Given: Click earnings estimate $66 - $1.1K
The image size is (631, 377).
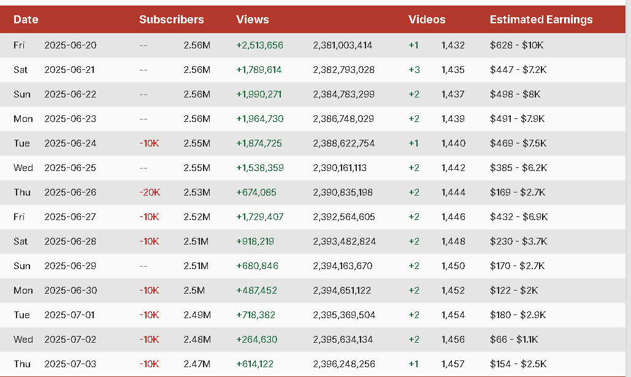Looking at the screenshot, I should point(514,340).
